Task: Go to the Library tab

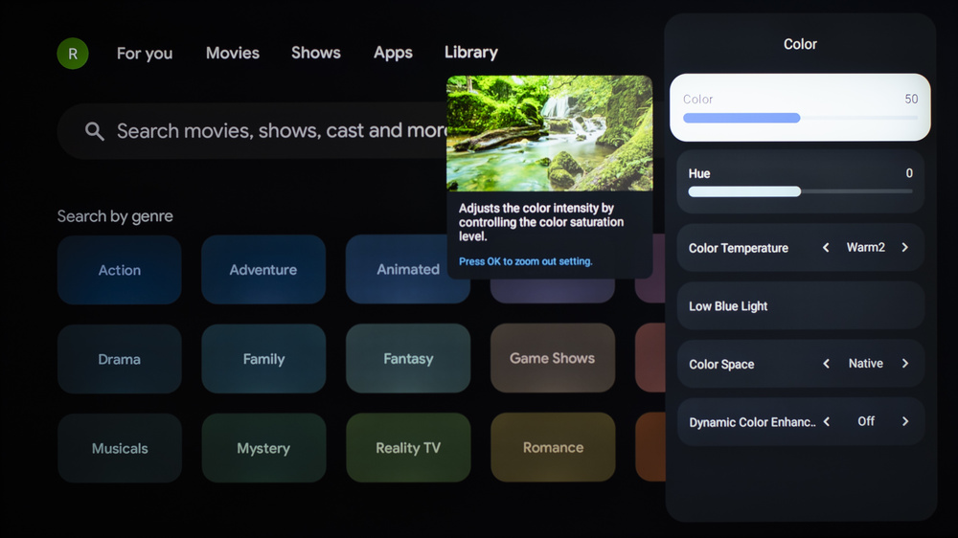Action: pyautogui.click(x=470, y=53)
